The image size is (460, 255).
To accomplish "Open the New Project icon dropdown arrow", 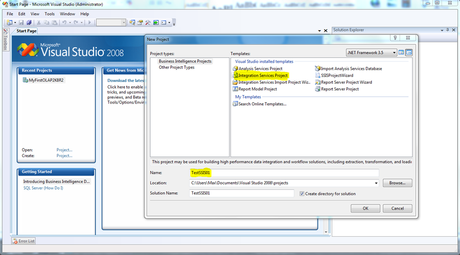I will click(15, 22).
